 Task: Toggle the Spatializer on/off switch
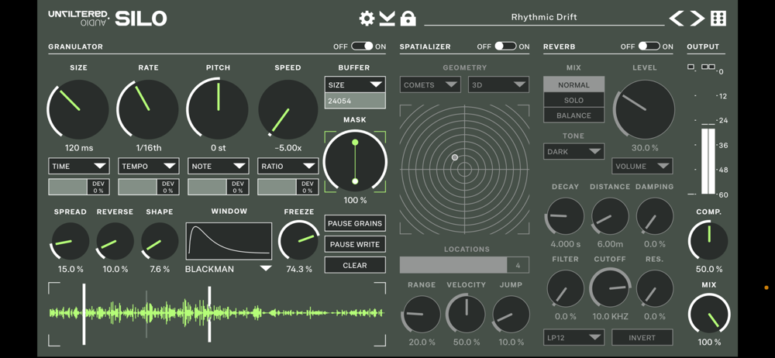pos(505,46)
